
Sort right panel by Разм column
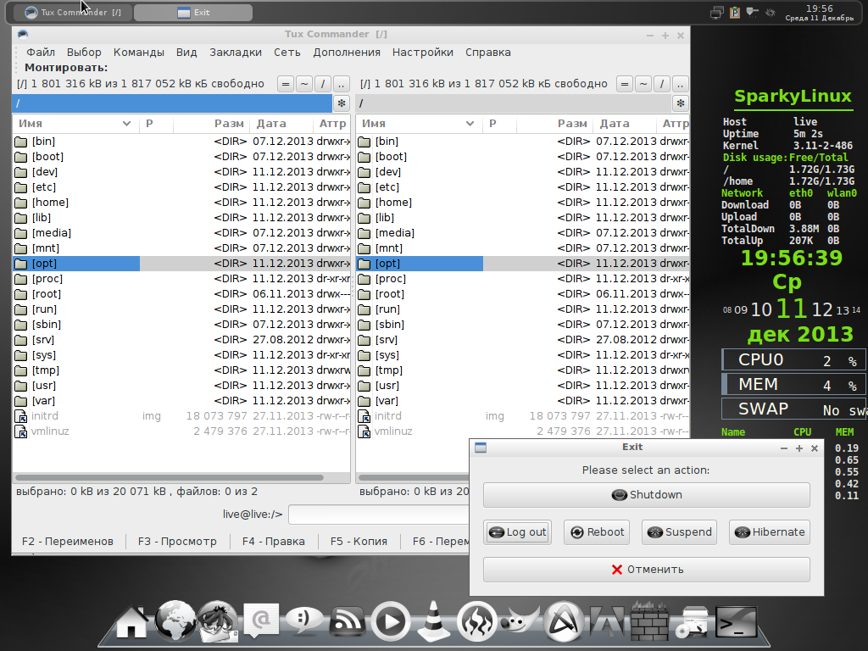pos(554,124)
